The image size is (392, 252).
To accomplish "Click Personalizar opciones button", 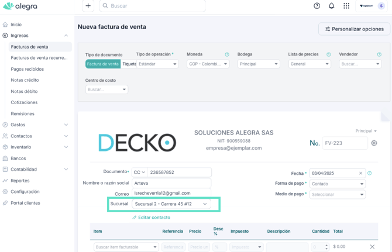I will pos(354,29).
